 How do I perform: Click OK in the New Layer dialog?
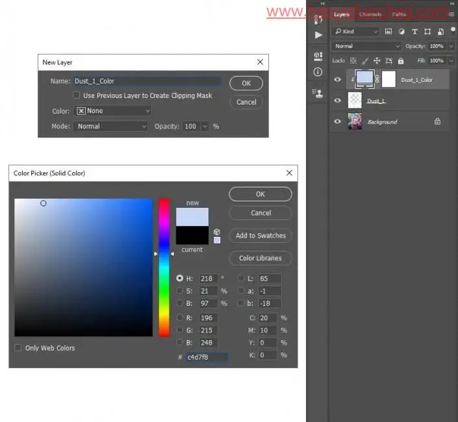tap(246, 83)
